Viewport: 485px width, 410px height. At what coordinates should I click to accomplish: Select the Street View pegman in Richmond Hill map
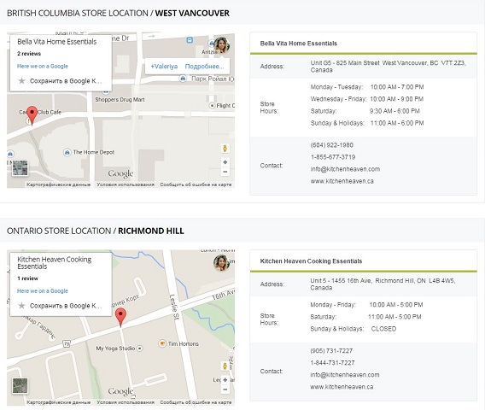(225, 366)
